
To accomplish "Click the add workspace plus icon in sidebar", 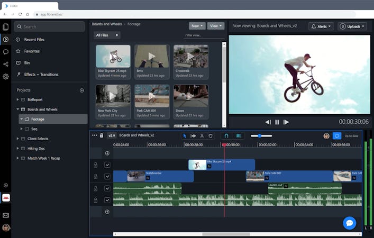I will click(6, 185).
